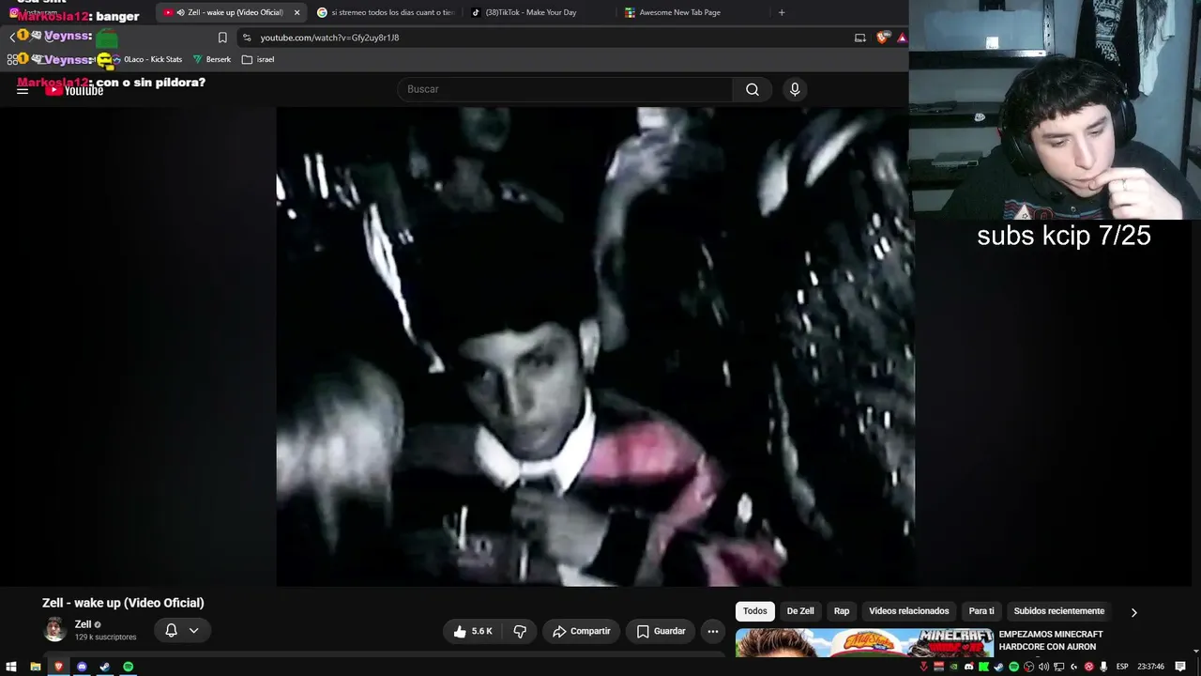Open the Brave Shields lion icon
Image resolution: width=1201 pixels, height=676 pixels.
[882, 38]
